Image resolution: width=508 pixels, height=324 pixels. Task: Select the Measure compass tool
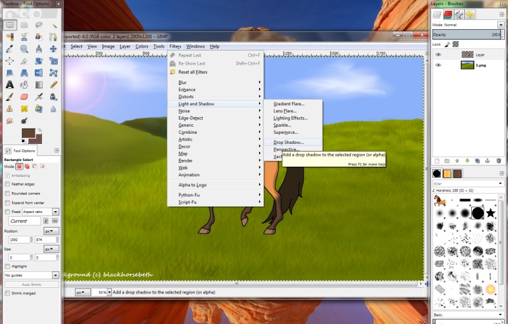click(39, 49)
